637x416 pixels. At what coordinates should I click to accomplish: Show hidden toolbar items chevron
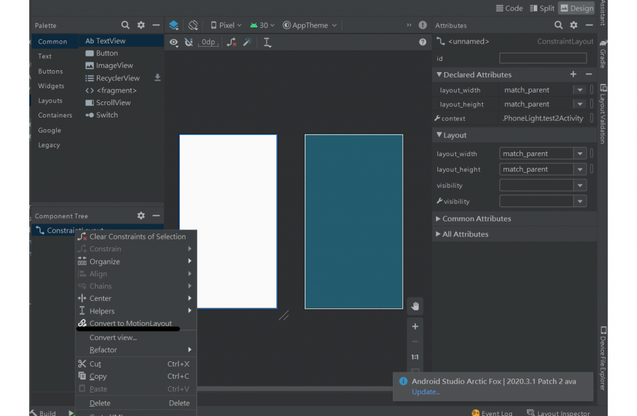(x=409, y=25)
